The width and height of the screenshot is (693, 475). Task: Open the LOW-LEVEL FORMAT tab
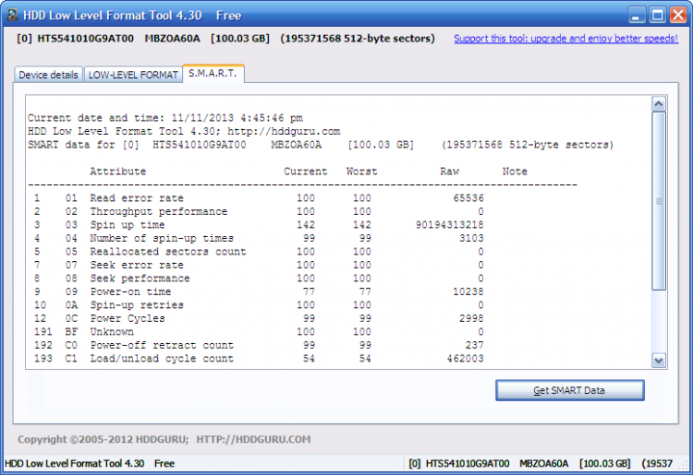(133, 75)
